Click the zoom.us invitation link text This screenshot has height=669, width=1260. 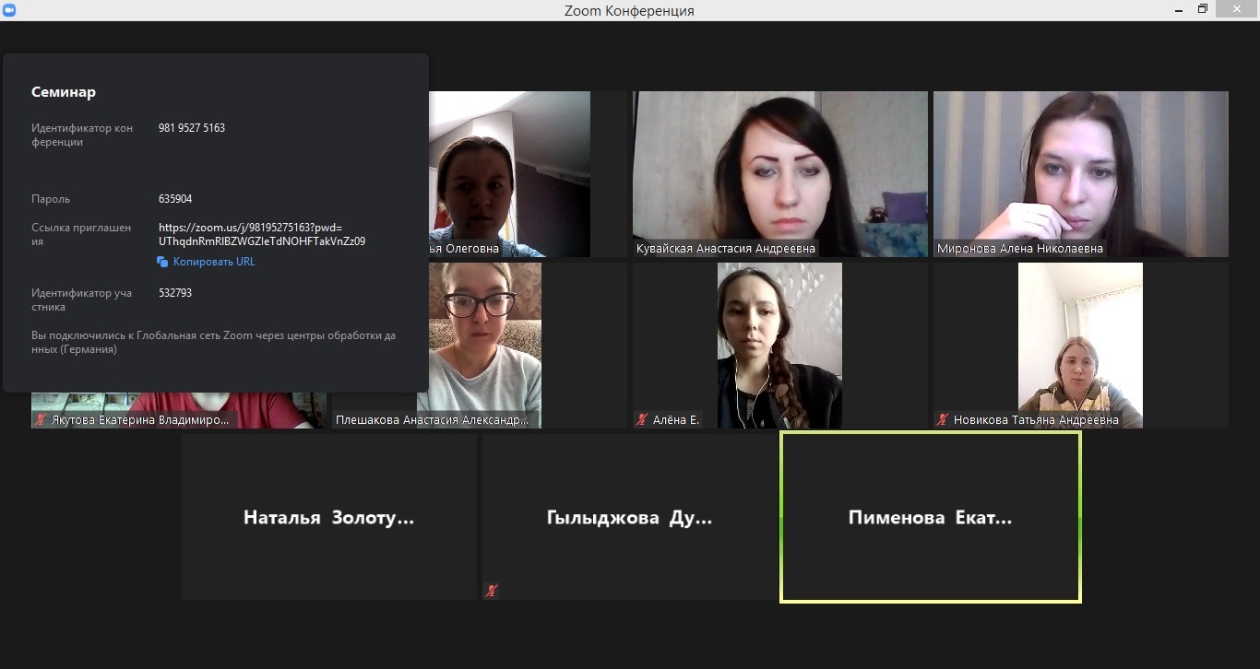[x=261, y=234]
